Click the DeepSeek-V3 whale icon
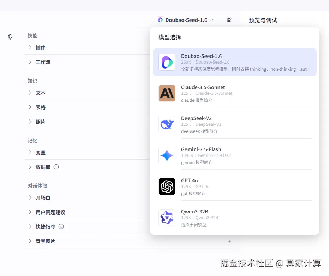 pos(167,124)
